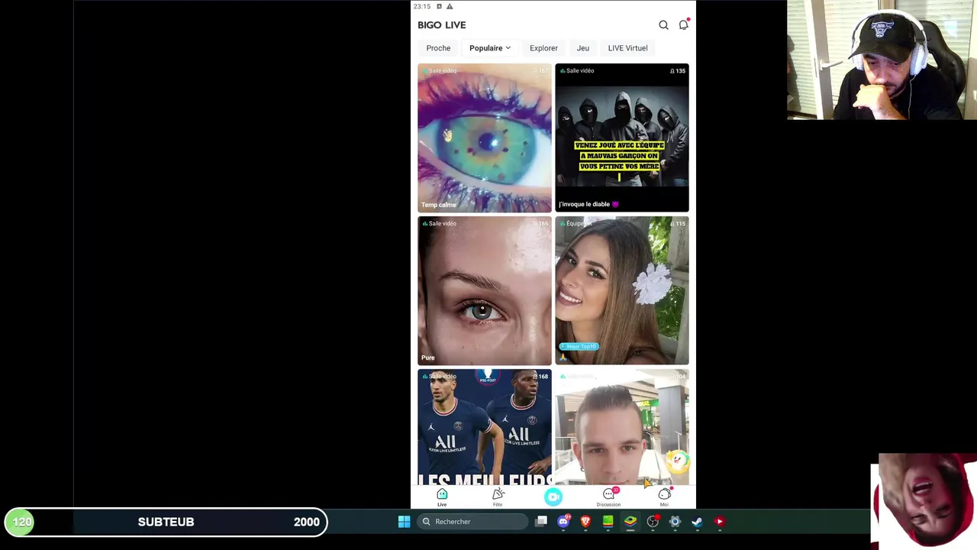
Task: Switch to the Explorer tab
Action: pos(543,48)
